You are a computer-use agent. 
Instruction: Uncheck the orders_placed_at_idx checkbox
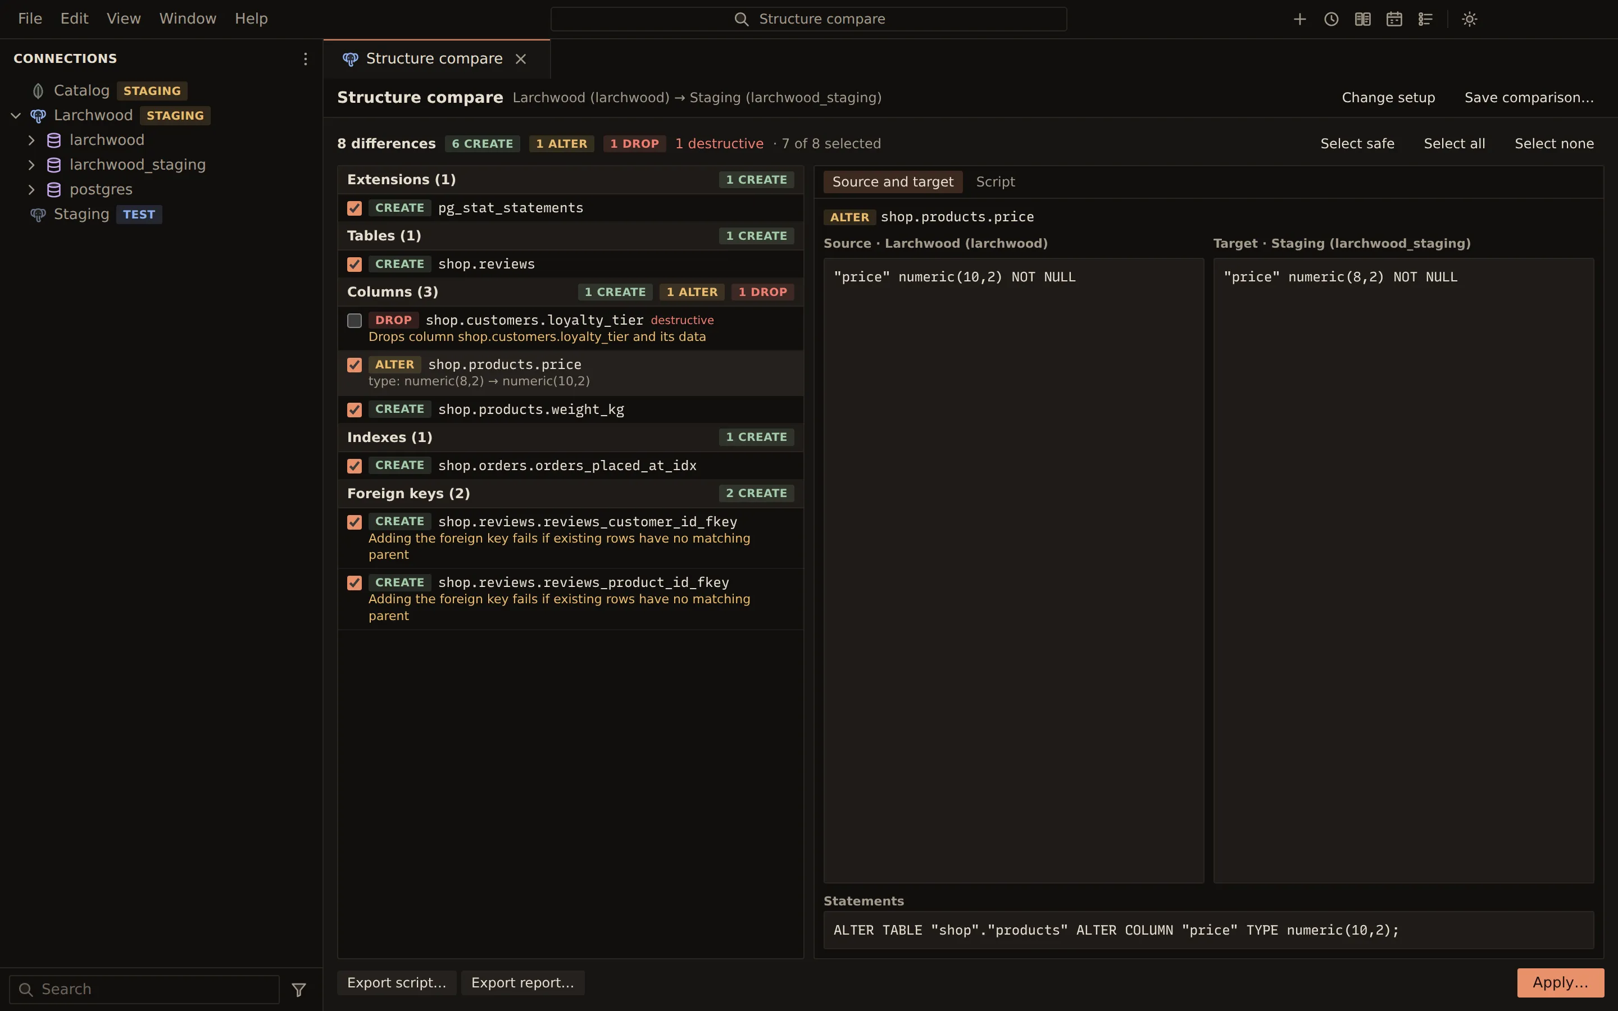(x=354, y=466)
